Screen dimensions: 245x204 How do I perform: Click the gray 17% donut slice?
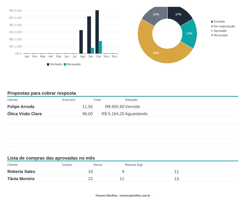[156, 14]
